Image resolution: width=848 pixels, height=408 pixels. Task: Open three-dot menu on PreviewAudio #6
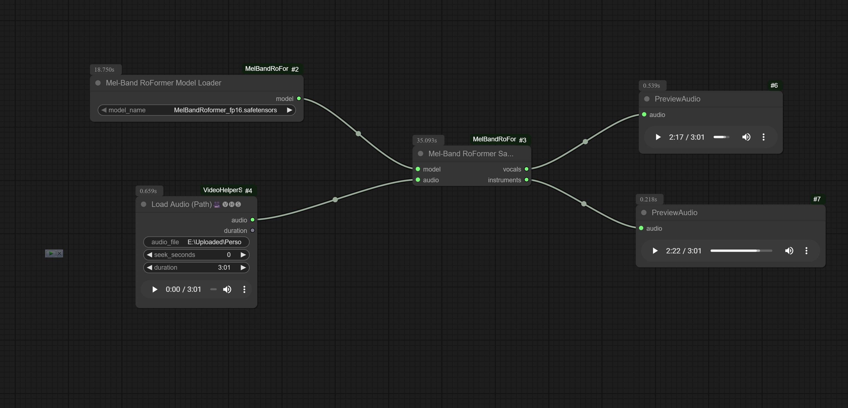point(764,137)
